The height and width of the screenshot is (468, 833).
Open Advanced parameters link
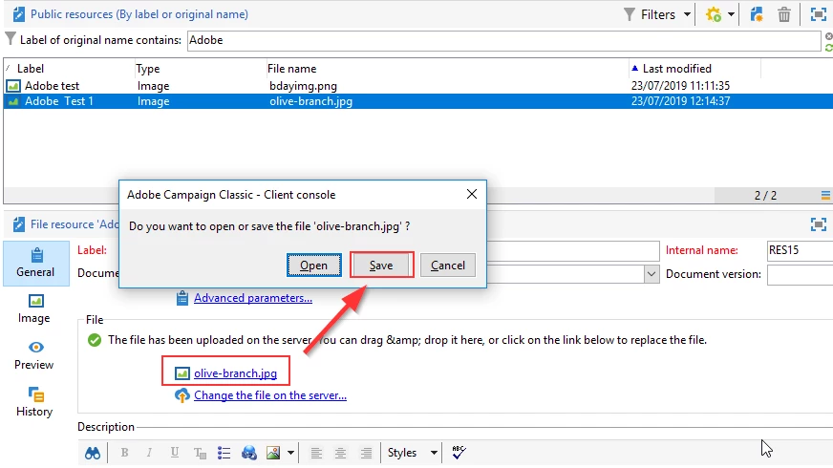[x=253, y=298]
